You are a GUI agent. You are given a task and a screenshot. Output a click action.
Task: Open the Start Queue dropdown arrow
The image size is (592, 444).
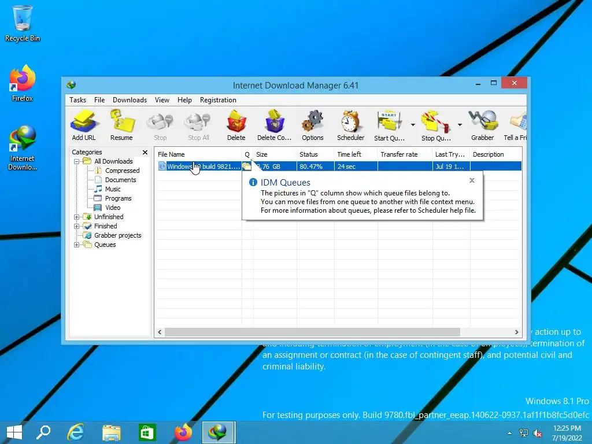pyautogui.click(x=413, y=125)
